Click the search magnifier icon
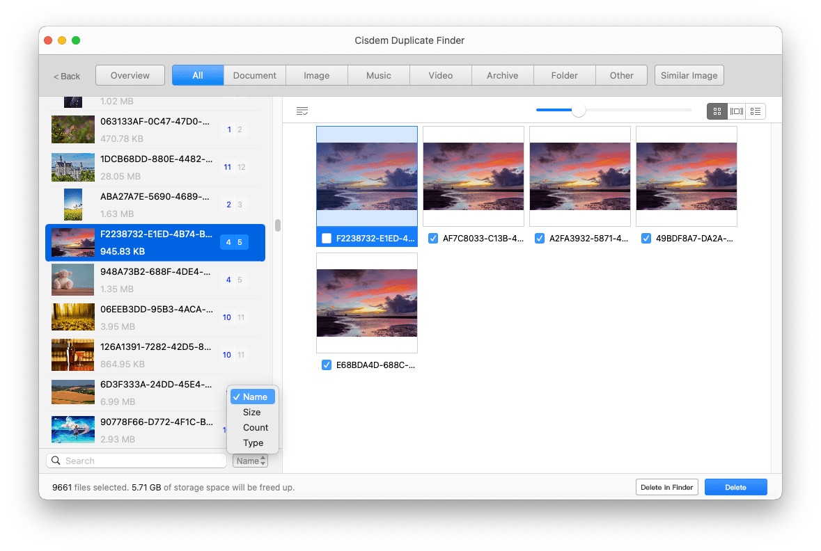This screenshot has width=821, height=551. click(56, 461)
